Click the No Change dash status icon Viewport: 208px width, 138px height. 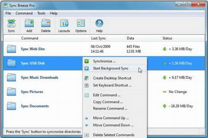pos(165,92)
